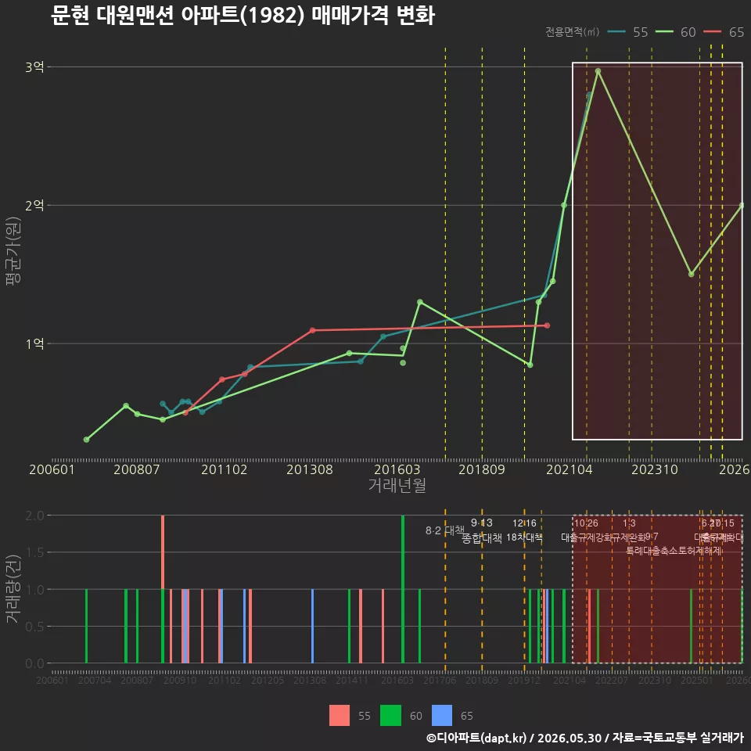The width and height of the screenshot is (751, 751).
Task: Click the 8·2 대책 annotation label
Action: pyautogui.click(x=445, y=530)
